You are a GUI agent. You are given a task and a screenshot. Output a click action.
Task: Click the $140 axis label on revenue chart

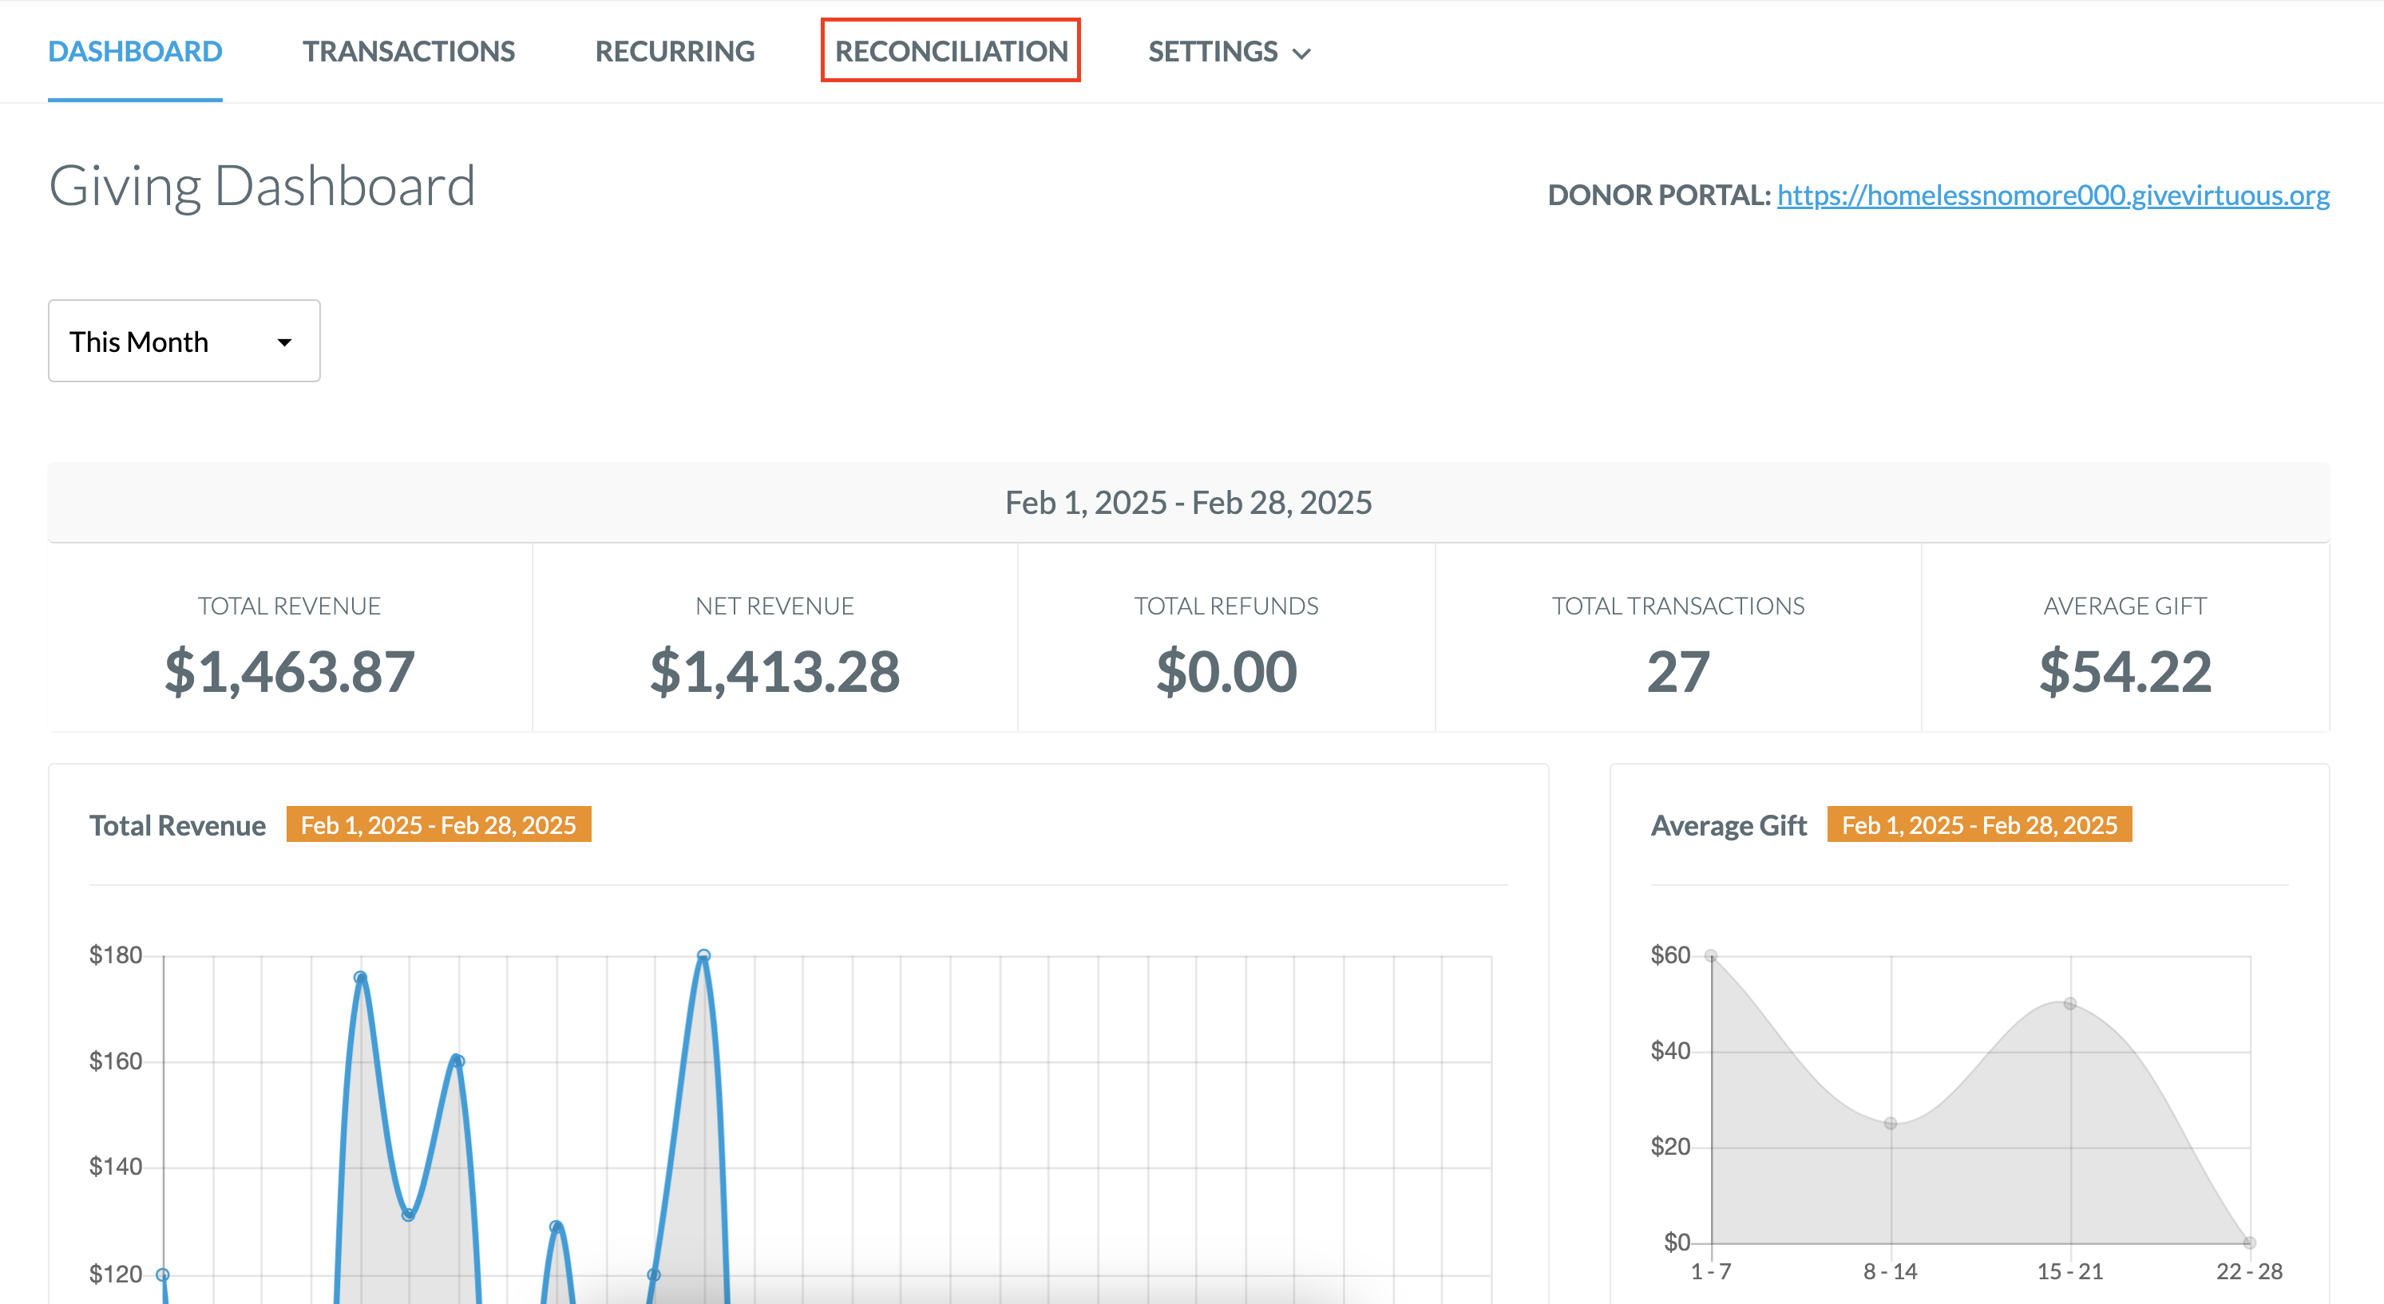pyautogui.click(x=116, y=1166)
